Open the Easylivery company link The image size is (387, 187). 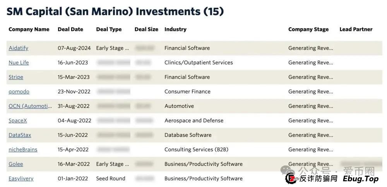pyautogui.click(x=21, y=178)
